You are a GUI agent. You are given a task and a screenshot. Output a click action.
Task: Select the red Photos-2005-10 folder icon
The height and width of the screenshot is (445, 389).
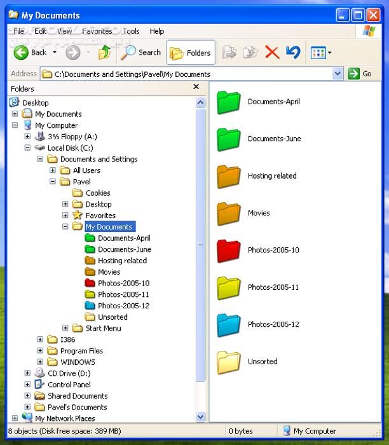pos(228,251)
